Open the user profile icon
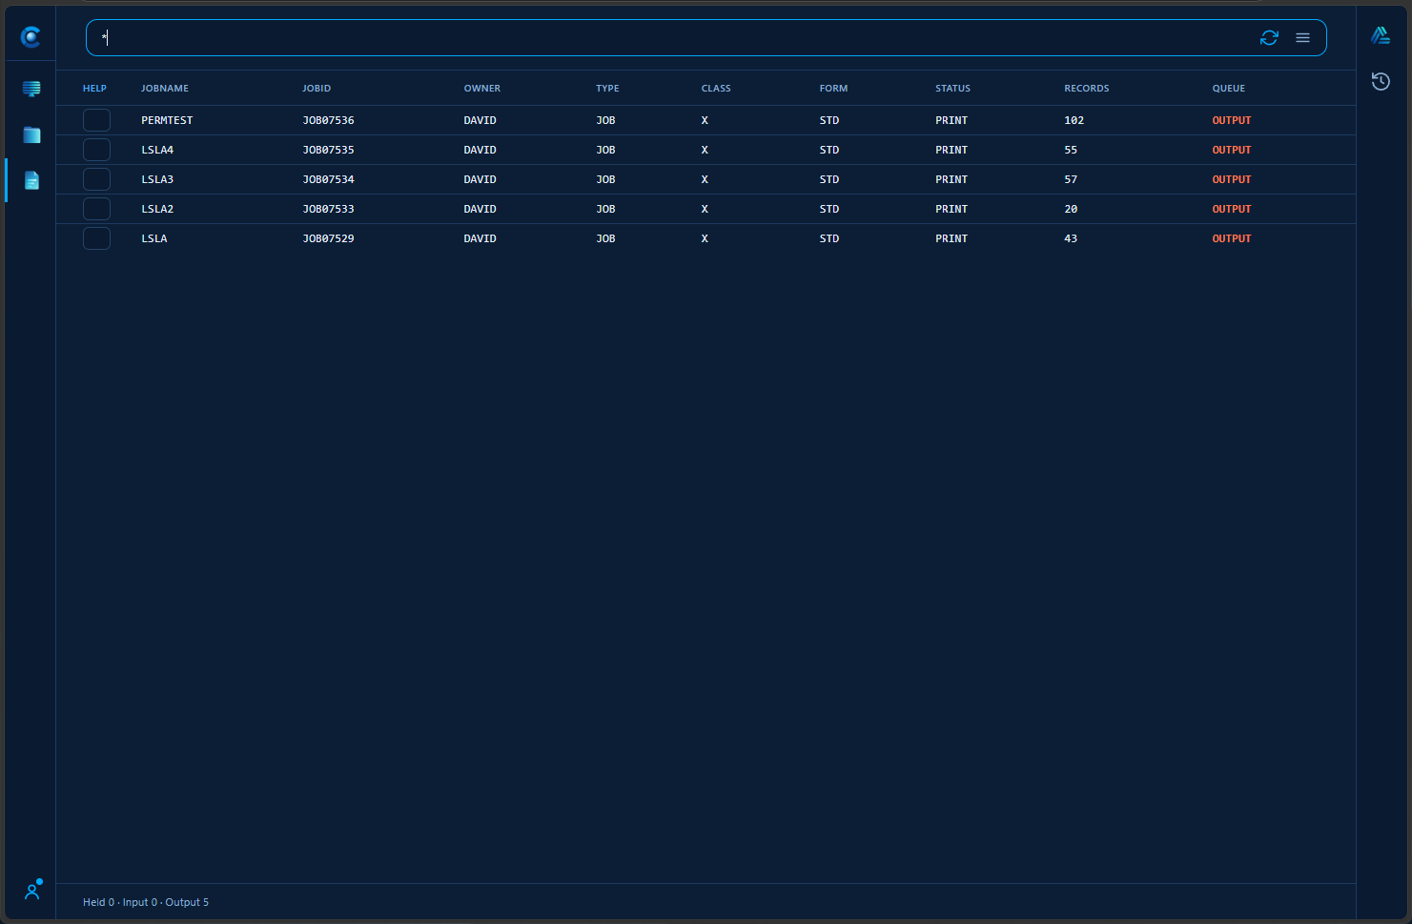 click(32, 891)
